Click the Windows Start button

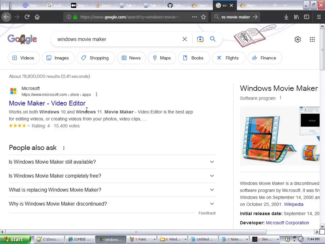pyautogui.click(x=15, y=239)
